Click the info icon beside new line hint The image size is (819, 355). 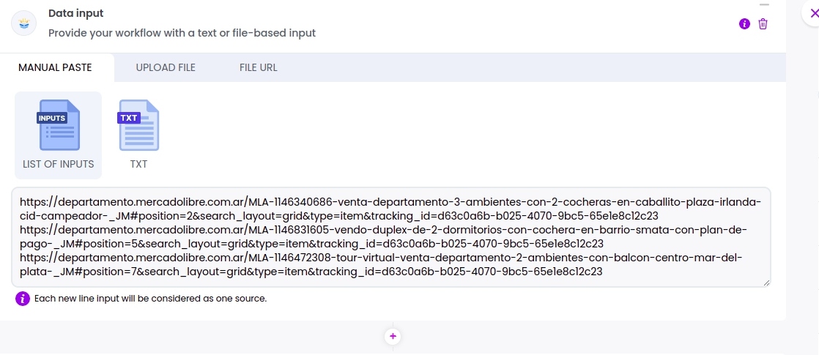click(23, 299)
